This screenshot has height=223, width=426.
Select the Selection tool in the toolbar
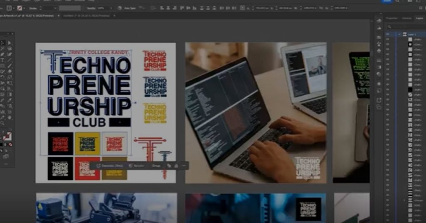pyautogui.click(x=2, y=43)
